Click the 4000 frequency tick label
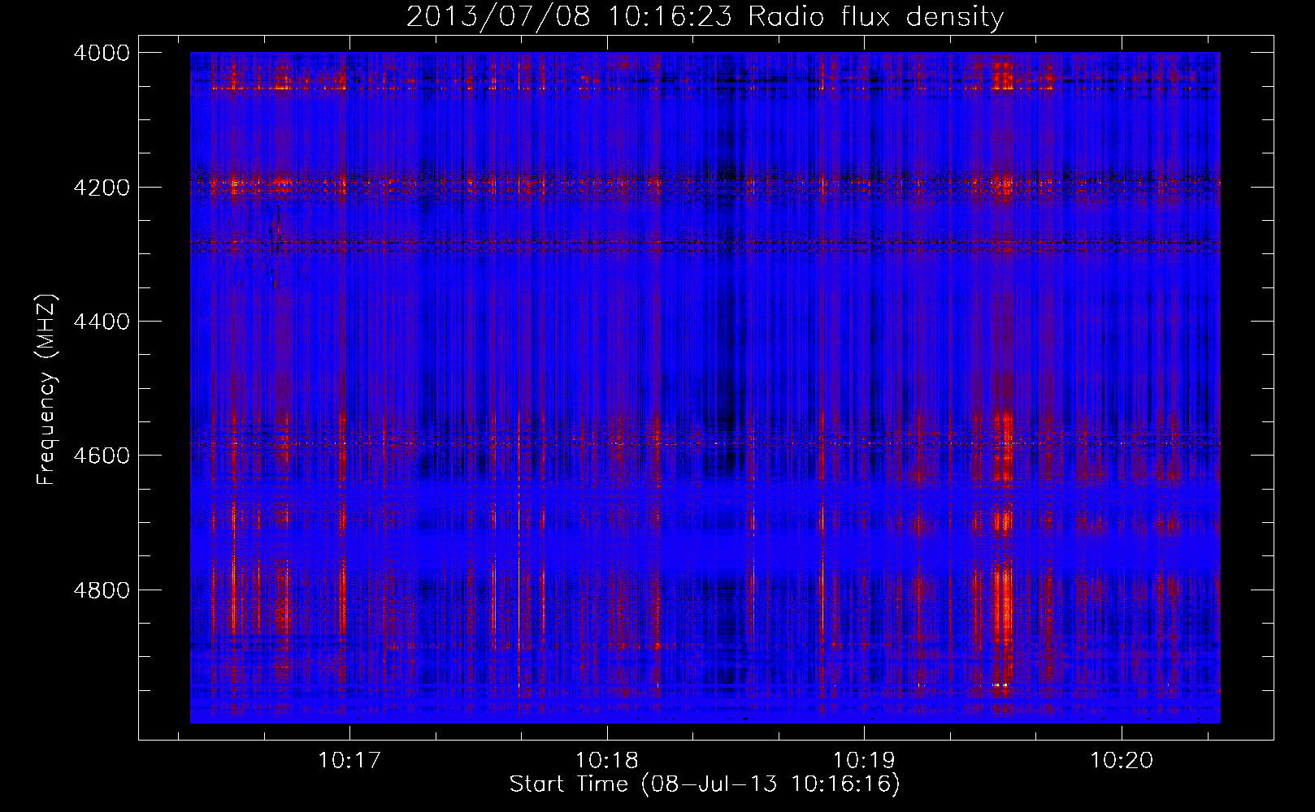 (102, 53)
